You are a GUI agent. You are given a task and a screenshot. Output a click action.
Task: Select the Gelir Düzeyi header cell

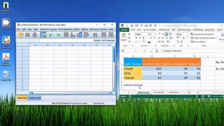[133, 62]
